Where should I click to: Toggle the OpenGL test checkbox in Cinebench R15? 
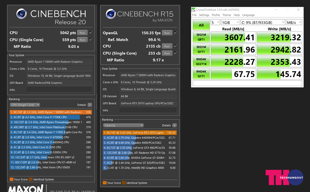click(176, 33)
